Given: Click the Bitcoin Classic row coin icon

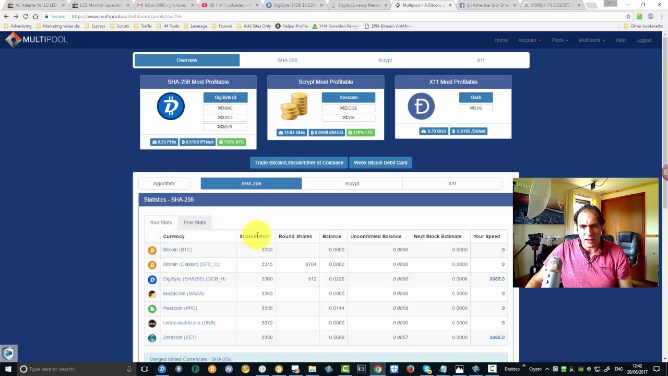Looking at the screenshot, I should pos(152,265).
